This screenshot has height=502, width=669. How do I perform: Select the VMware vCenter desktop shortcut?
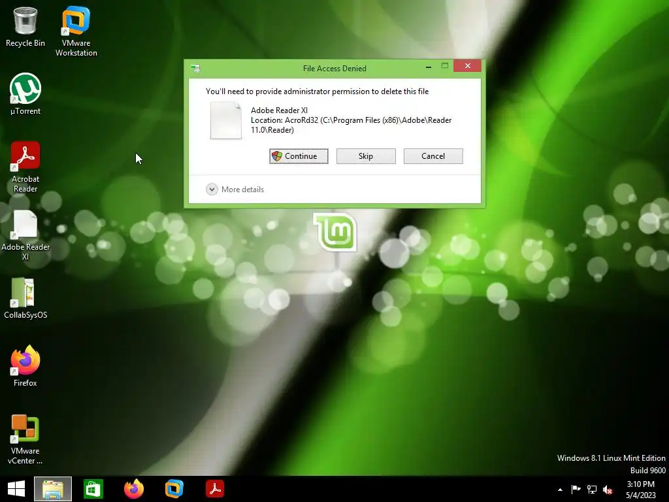pyautogui.click(x=25, y=440)
